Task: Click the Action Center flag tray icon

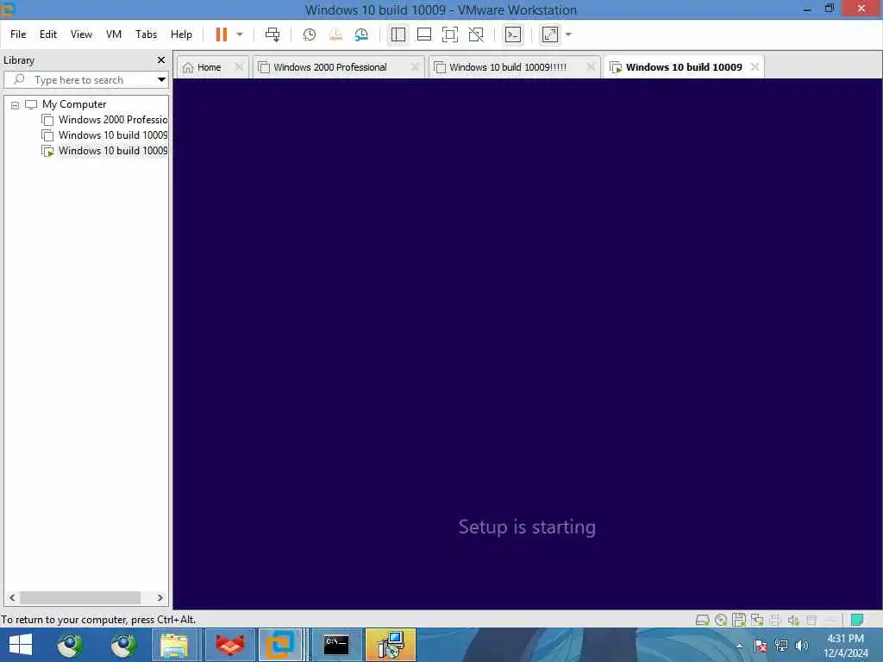Action: pos(761,646)
